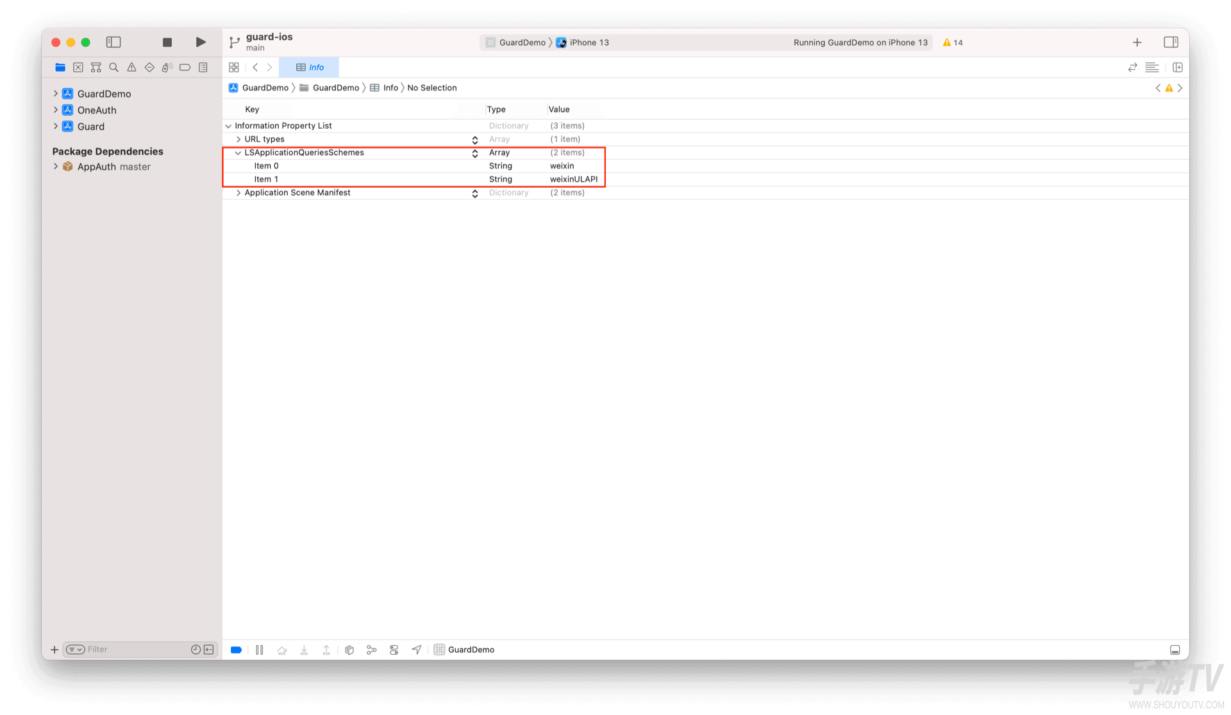This screenshot has height=715, width=1231.
Task: Jump to next issue arrow
Action: (x=1180, y=88)
